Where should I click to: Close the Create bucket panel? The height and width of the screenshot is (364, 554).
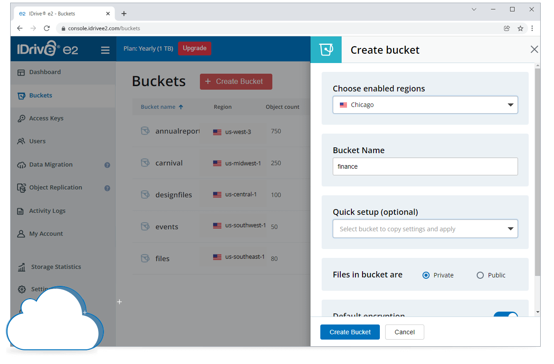click(x=534, y=50)
